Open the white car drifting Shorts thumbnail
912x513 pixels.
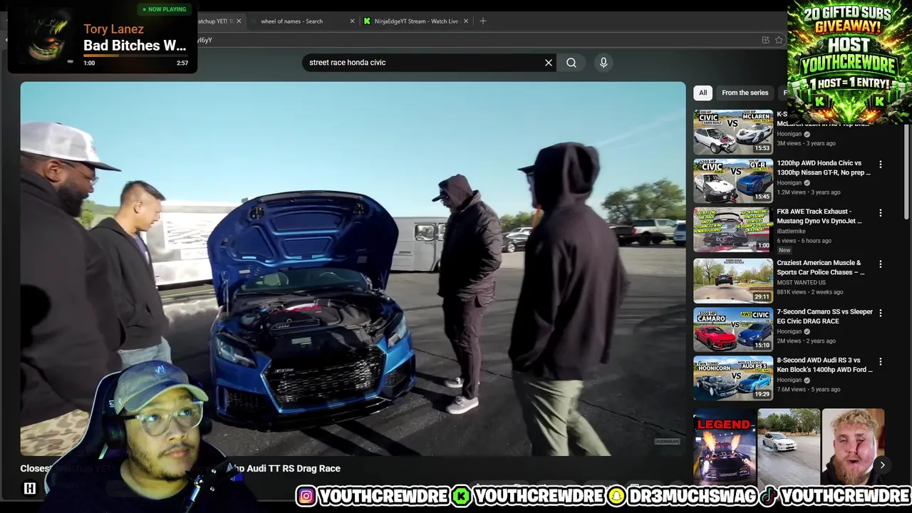[789, 447]
